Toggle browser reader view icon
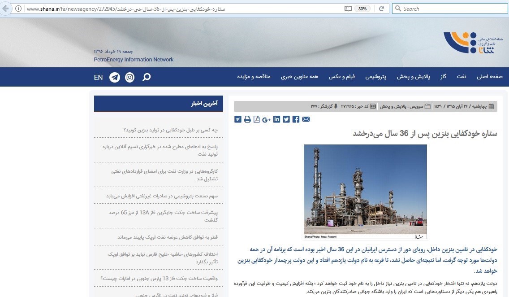Screen dimensions: 509x297 [348, 9]
